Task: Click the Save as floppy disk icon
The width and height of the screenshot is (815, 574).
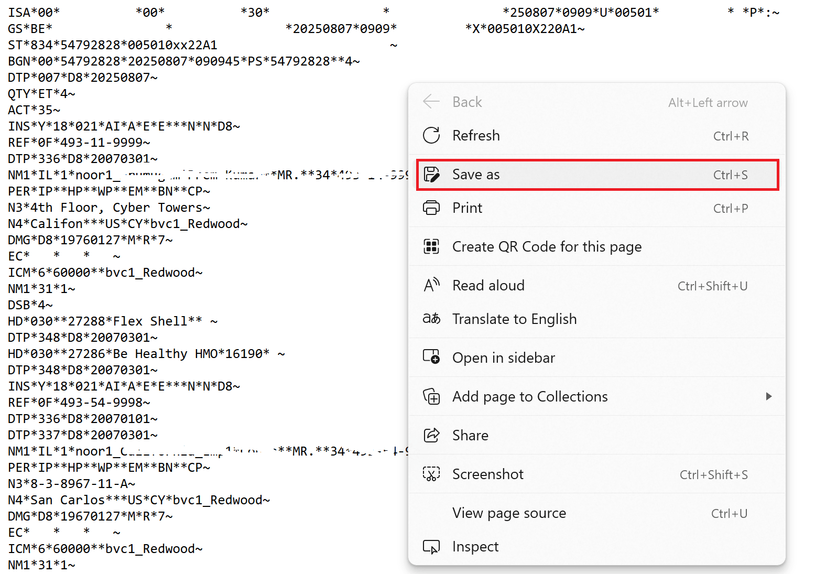Action: point(432,174)
